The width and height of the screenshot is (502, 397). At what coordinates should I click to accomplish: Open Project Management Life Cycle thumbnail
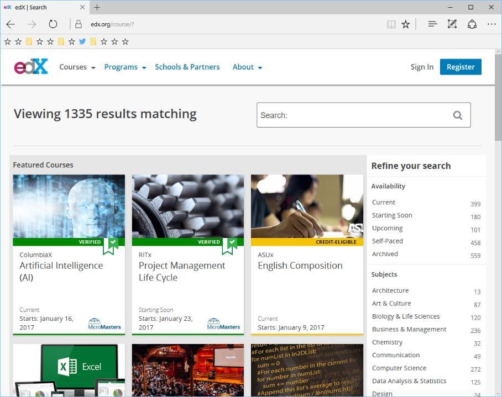[x=188, y=206]
